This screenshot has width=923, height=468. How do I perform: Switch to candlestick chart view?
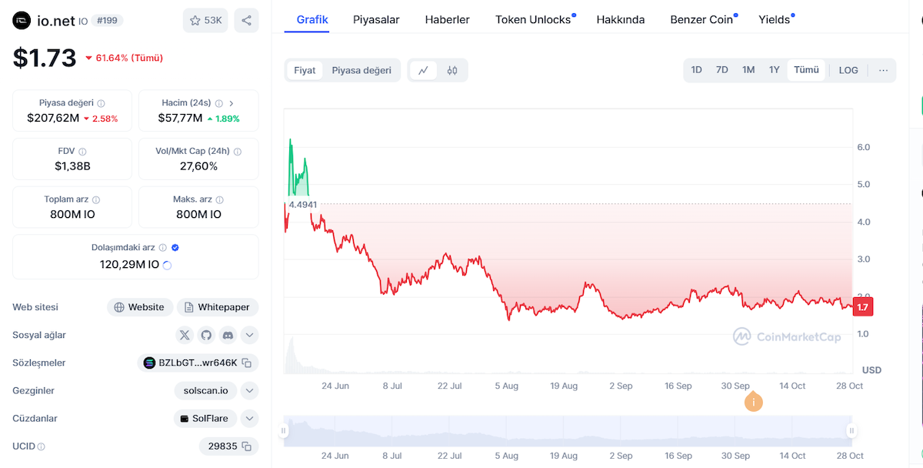(452, 70)
